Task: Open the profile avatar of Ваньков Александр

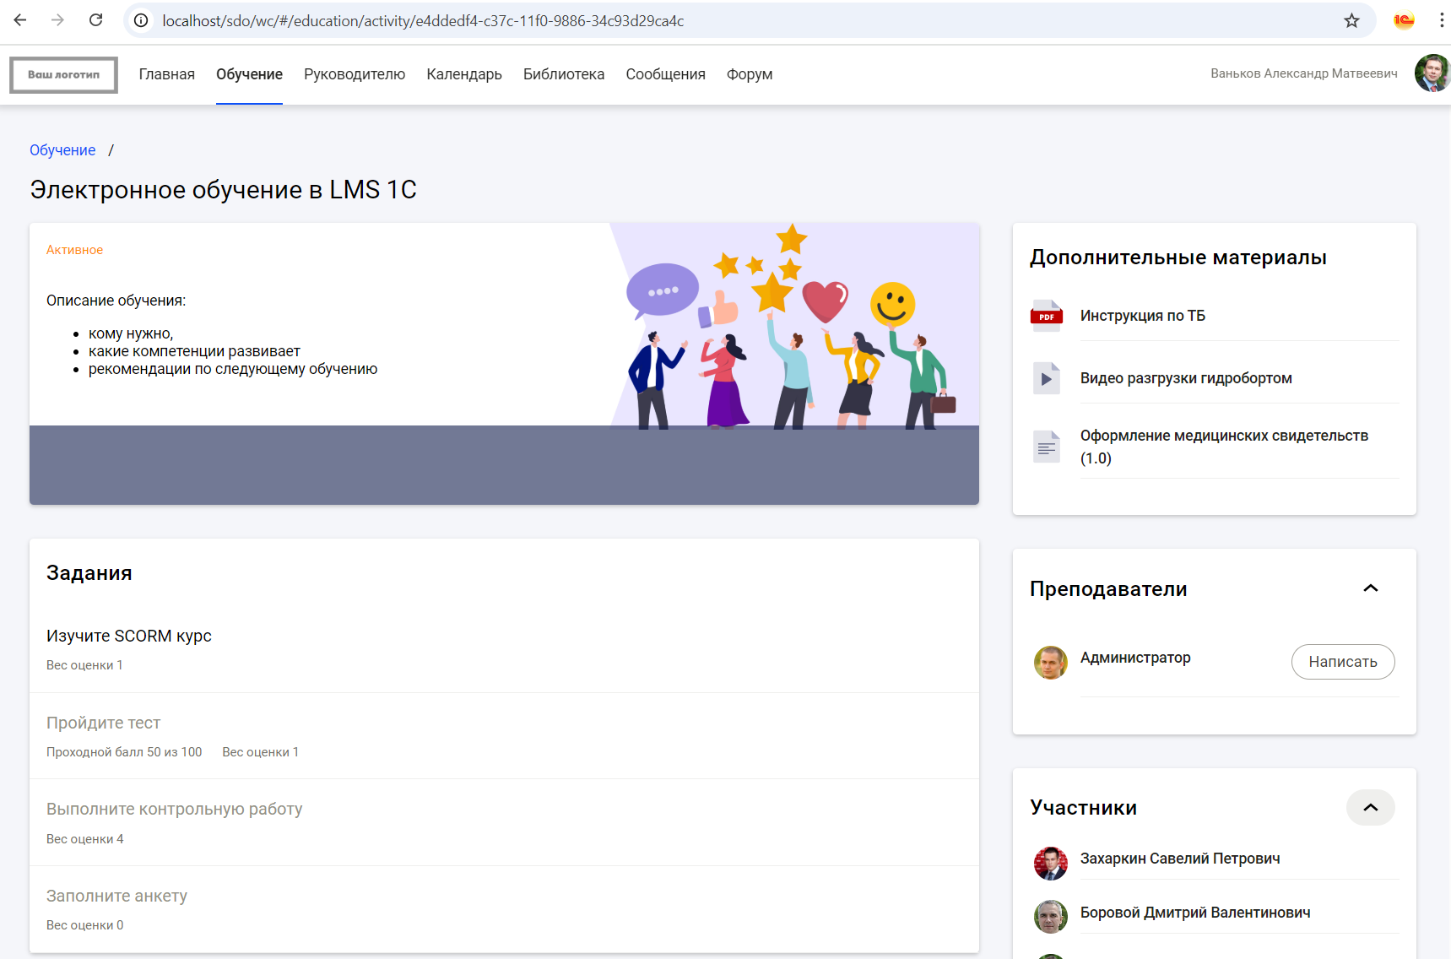Action: (x=1432, y=73)
